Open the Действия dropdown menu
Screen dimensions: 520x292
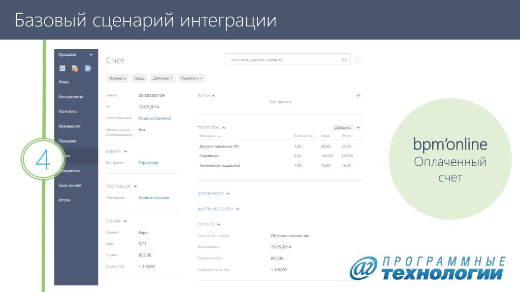[162, 78]
